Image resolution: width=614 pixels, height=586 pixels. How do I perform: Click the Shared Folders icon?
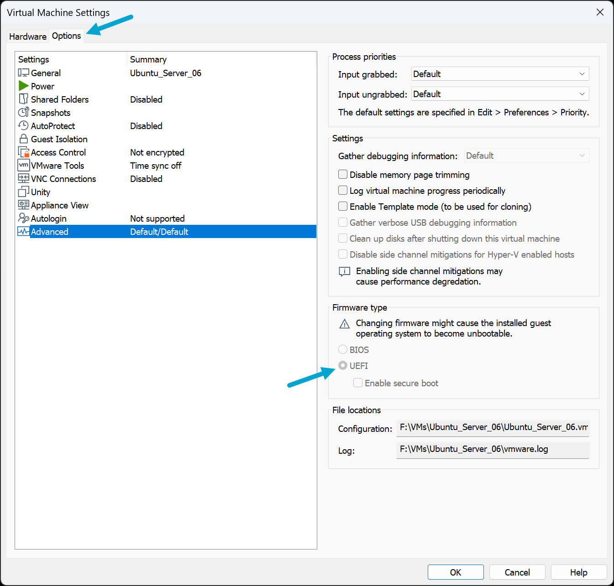[24, 99]
